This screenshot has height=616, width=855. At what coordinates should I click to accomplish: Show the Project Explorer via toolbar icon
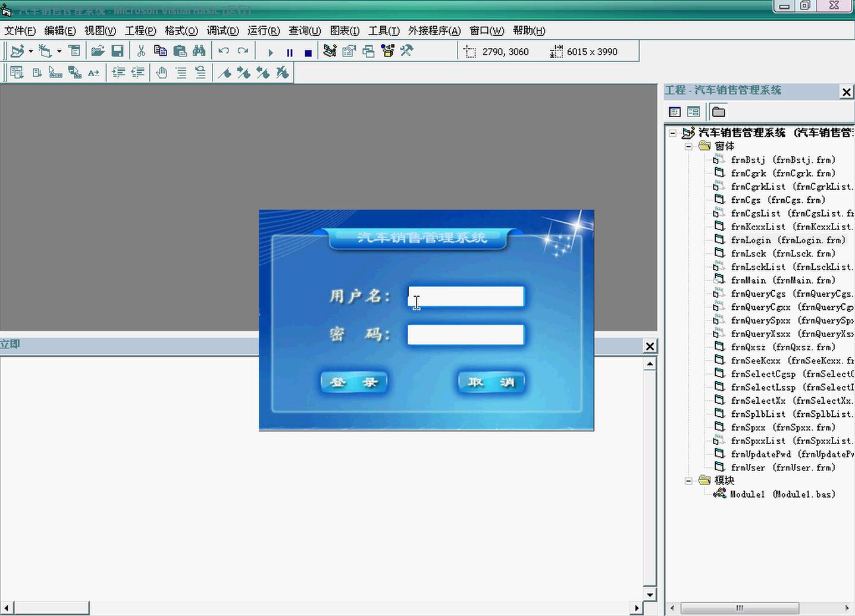[330, 52]
